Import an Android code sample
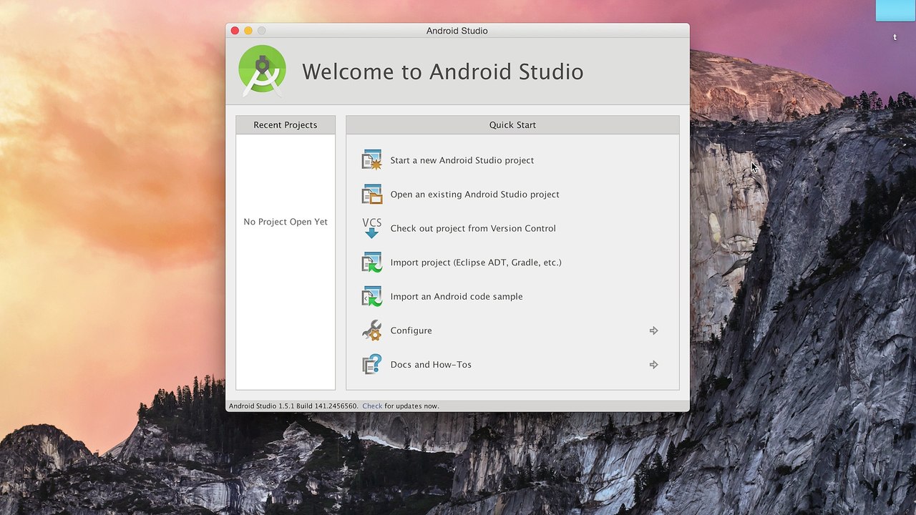 click(457, 296)
